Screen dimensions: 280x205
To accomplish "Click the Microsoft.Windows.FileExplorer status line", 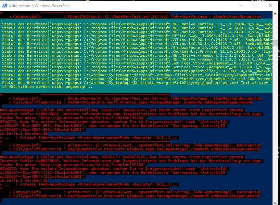I will tap(137, 75).
